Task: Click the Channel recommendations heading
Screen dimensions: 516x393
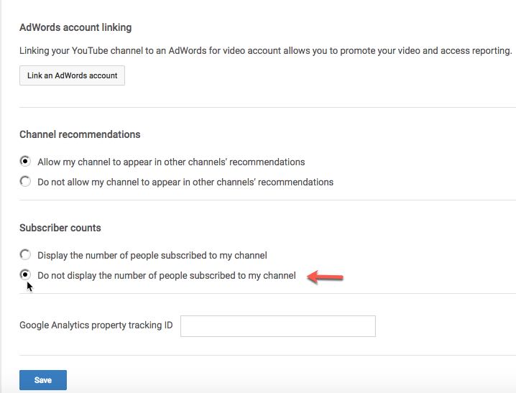Action: (80, 134)
